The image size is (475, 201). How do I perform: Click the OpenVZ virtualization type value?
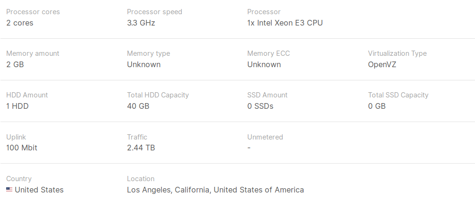click(x=382, y=64)
